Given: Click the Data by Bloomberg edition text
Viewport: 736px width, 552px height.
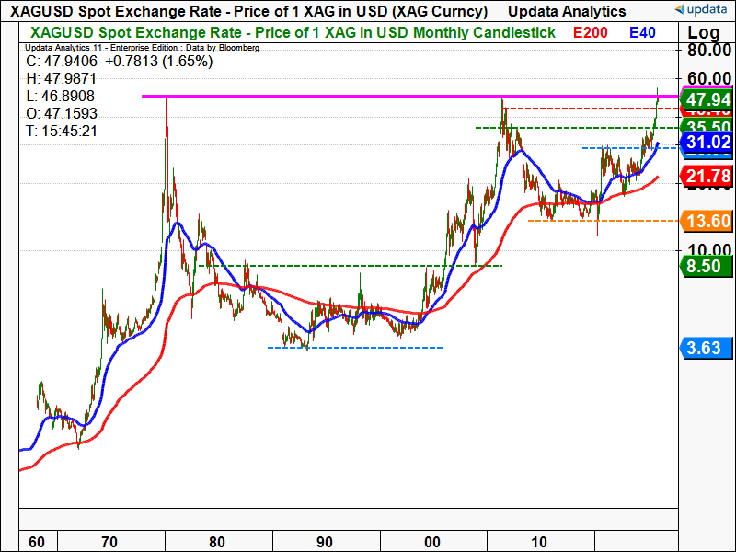Looking at the screenshot, I should coord(142,47).
